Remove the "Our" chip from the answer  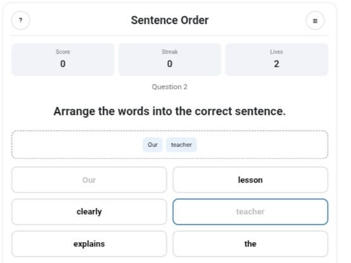coord(152,145)
